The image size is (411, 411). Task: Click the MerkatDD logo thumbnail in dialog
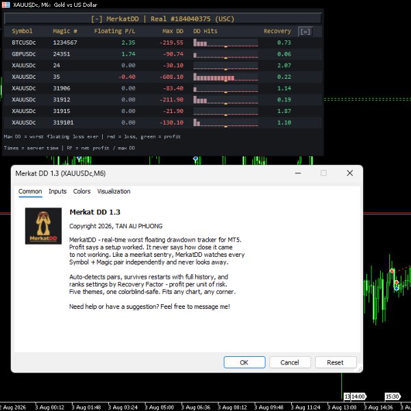43,226
